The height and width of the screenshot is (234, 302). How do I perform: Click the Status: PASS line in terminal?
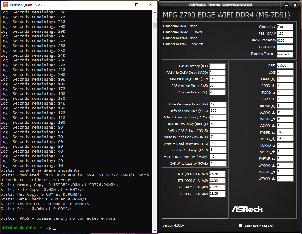(58, 218)
